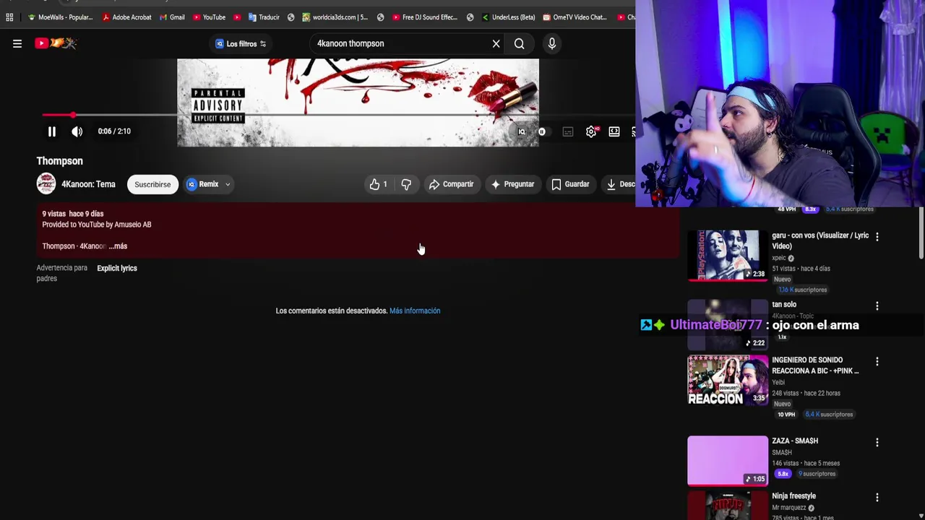Open the 4Kanoon: Tema channel name

[x=88, y=184]
